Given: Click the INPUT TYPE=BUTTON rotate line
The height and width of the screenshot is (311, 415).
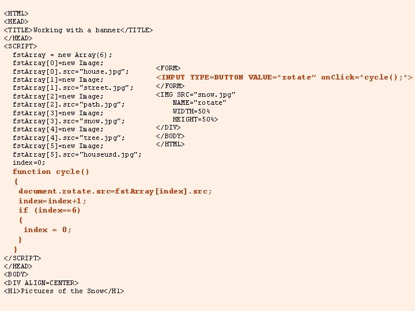Looking at the screenshot, I should click(284, 77).
